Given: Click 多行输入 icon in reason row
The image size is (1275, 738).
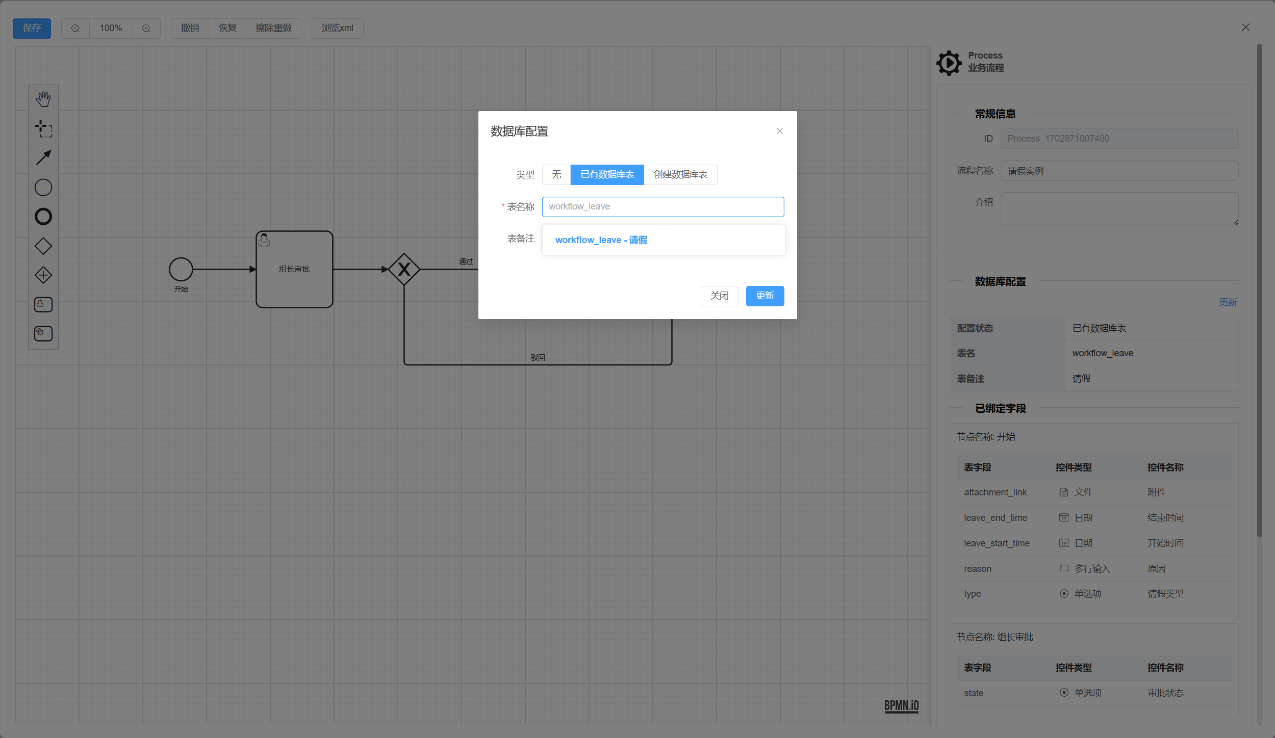Looking at the screenshot, I should [x=1064, y=568].
